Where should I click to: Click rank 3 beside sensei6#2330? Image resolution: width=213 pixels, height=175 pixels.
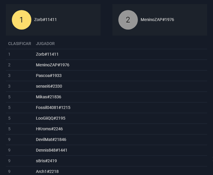point(9,86)
